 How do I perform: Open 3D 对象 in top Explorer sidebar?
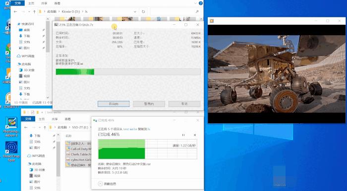coord(27,70)
